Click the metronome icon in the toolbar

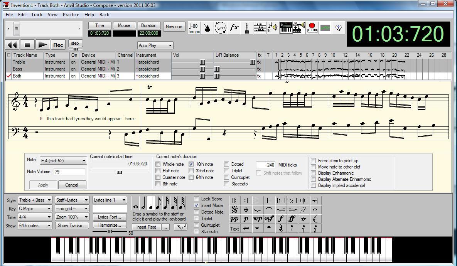coord(207,28)
